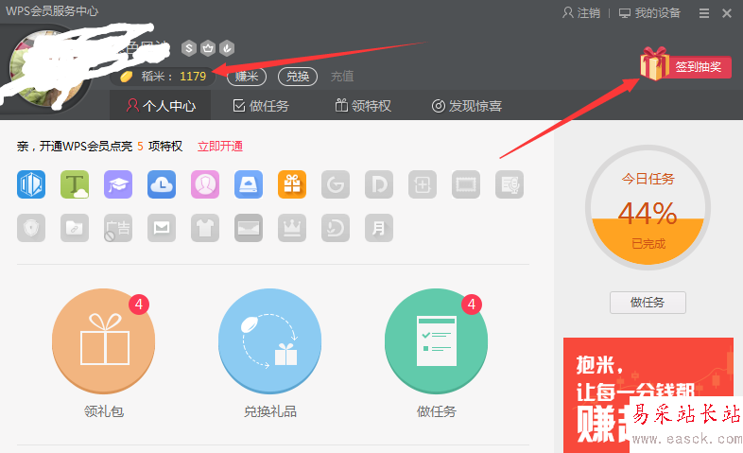
Task: Click the blue book privilege icon
Action: pyautogui.click(x=31, y=184)
